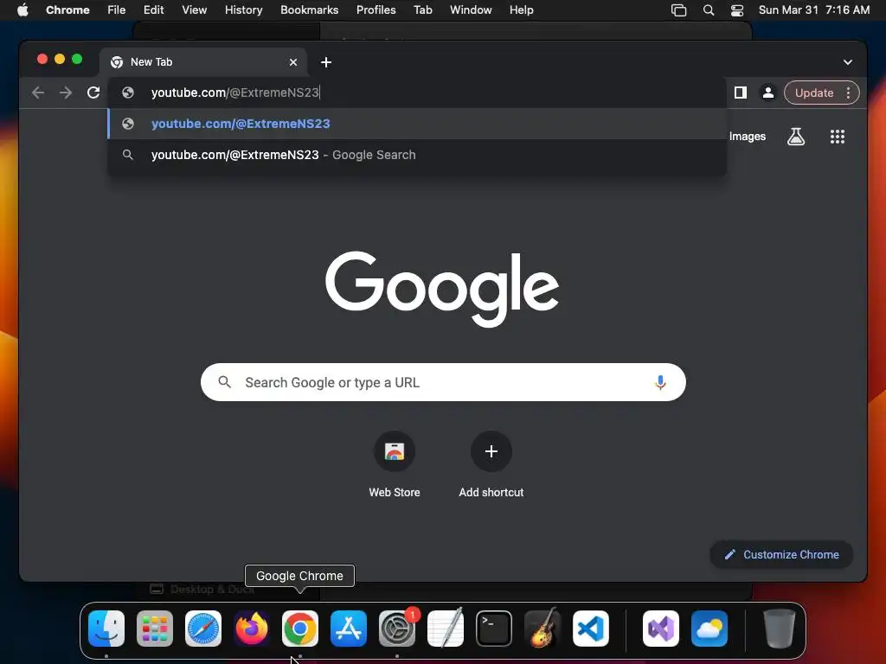
Task: Open the Web Store shortcut
Action: tap(395, 464)
